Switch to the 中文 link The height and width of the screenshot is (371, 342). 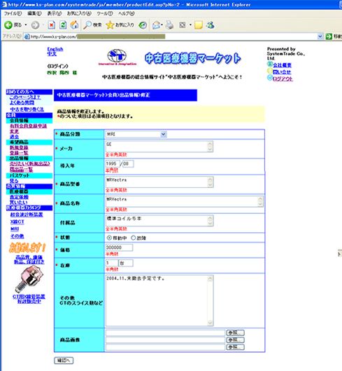tap(52, 54)
